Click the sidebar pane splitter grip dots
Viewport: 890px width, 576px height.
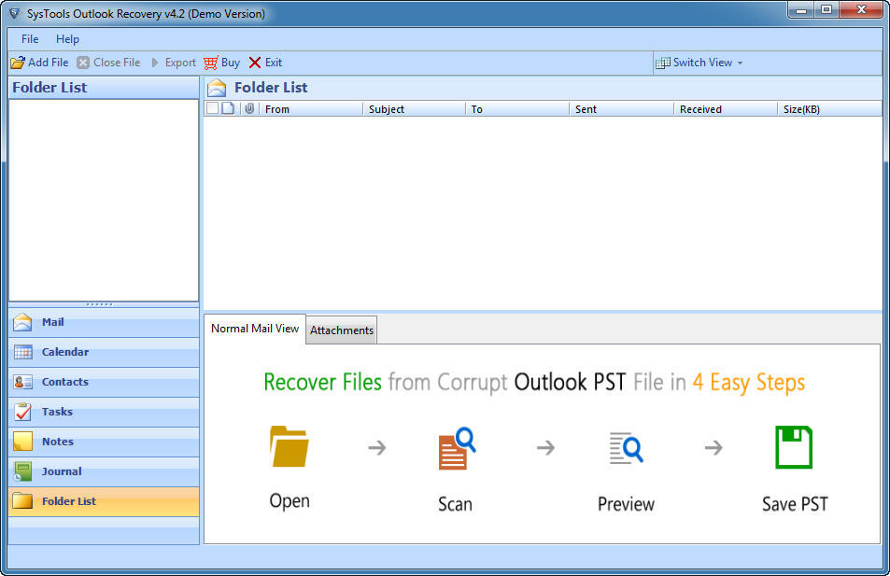[99, 304]
